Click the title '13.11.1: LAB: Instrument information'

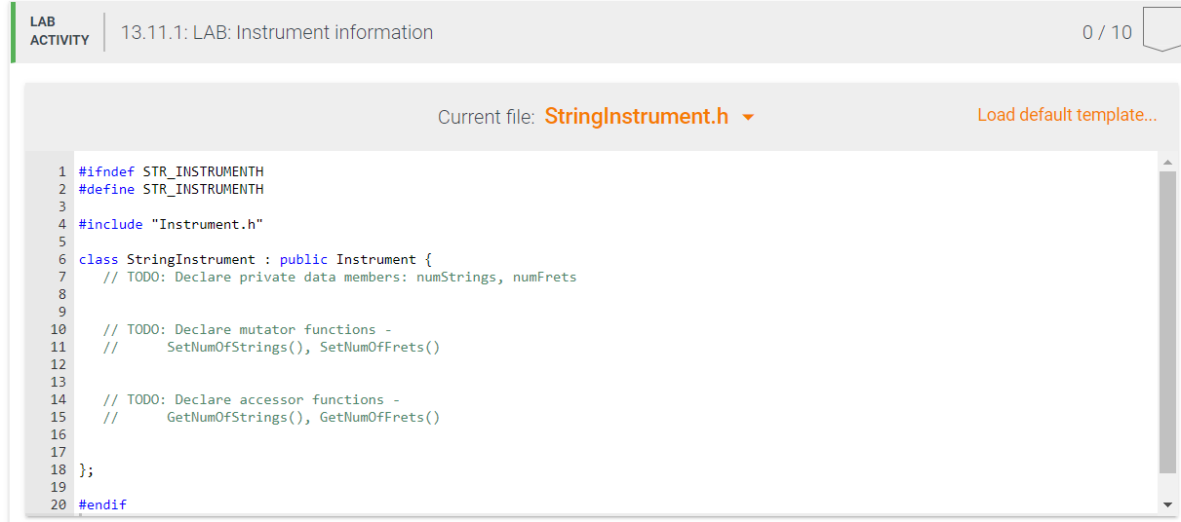[x=277, y=32]
